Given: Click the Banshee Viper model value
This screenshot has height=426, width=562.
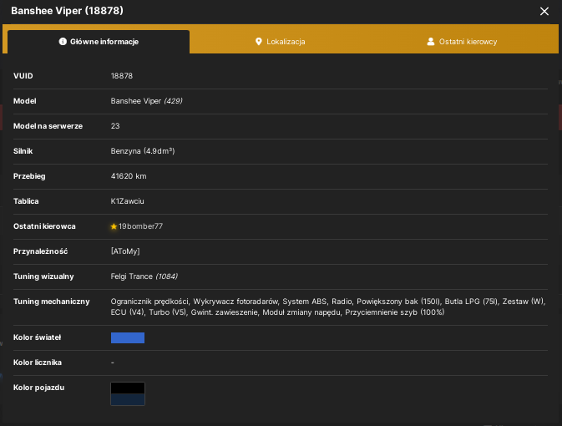Looking at the screenshot, I should [146, 101].
